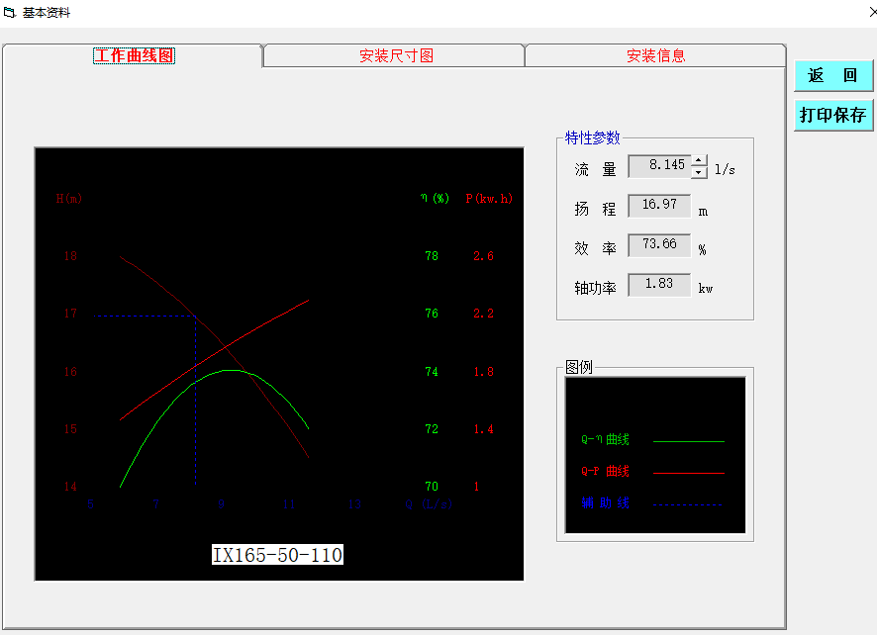Click the blue dashed legend line sample
This screenshot has height=635, width=877.
[689, 504]
